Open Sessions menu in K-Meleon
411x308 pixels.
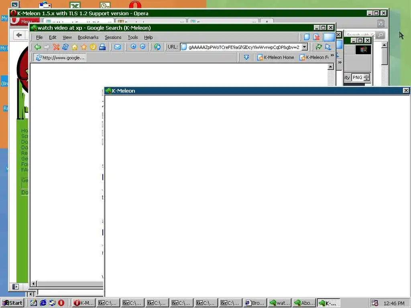click(113, 37)
